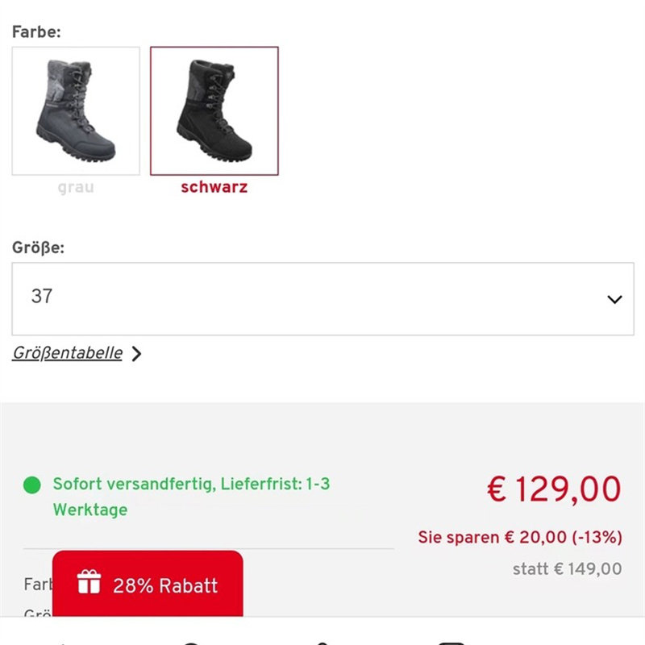
Task: Click the arrow icon beside Größentabelle
Action: (x=136, y=354)
